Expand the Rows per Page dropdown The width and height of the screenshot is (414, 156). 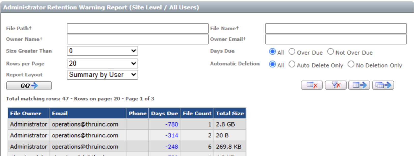point(102,64)
